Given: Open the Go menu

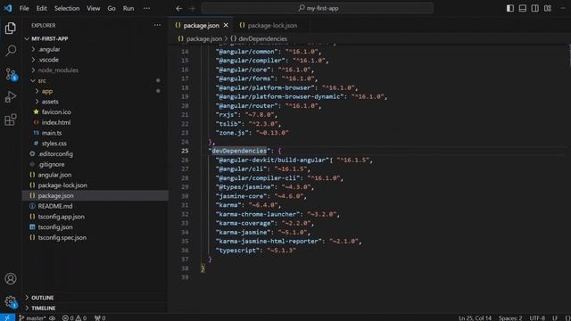Looking at the screenshot, I should tap(112, 8).
